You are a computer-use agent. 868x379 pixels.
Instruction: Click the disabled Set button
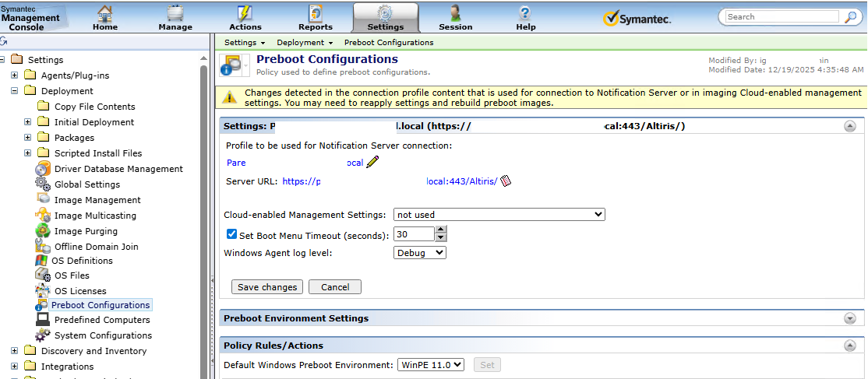487,365
